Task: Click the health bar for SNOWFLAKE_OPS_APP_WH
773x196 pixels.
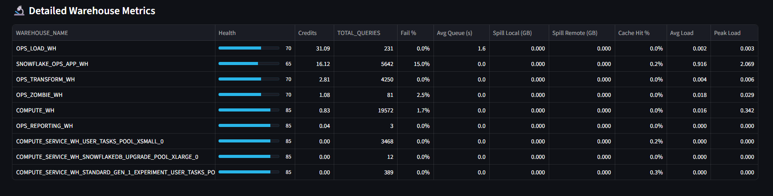Action: [x=249, y=64]
